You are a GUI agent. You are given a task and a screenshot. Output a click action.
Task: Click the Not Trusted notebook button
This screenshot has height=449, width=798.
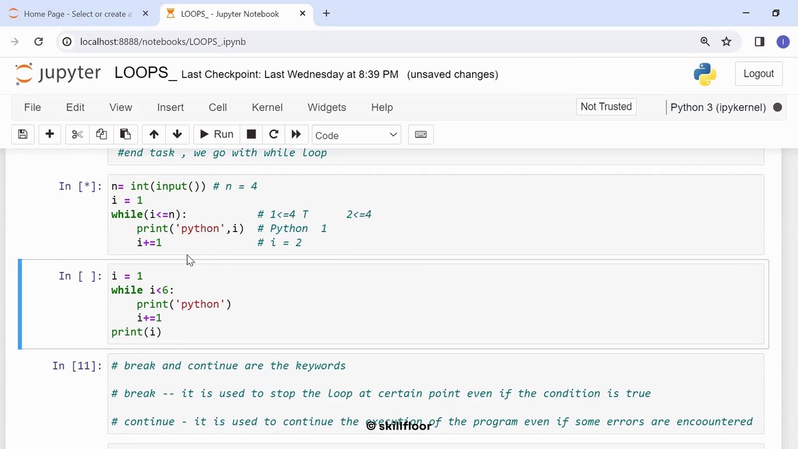pyautogui.click(x=606, y=107)
